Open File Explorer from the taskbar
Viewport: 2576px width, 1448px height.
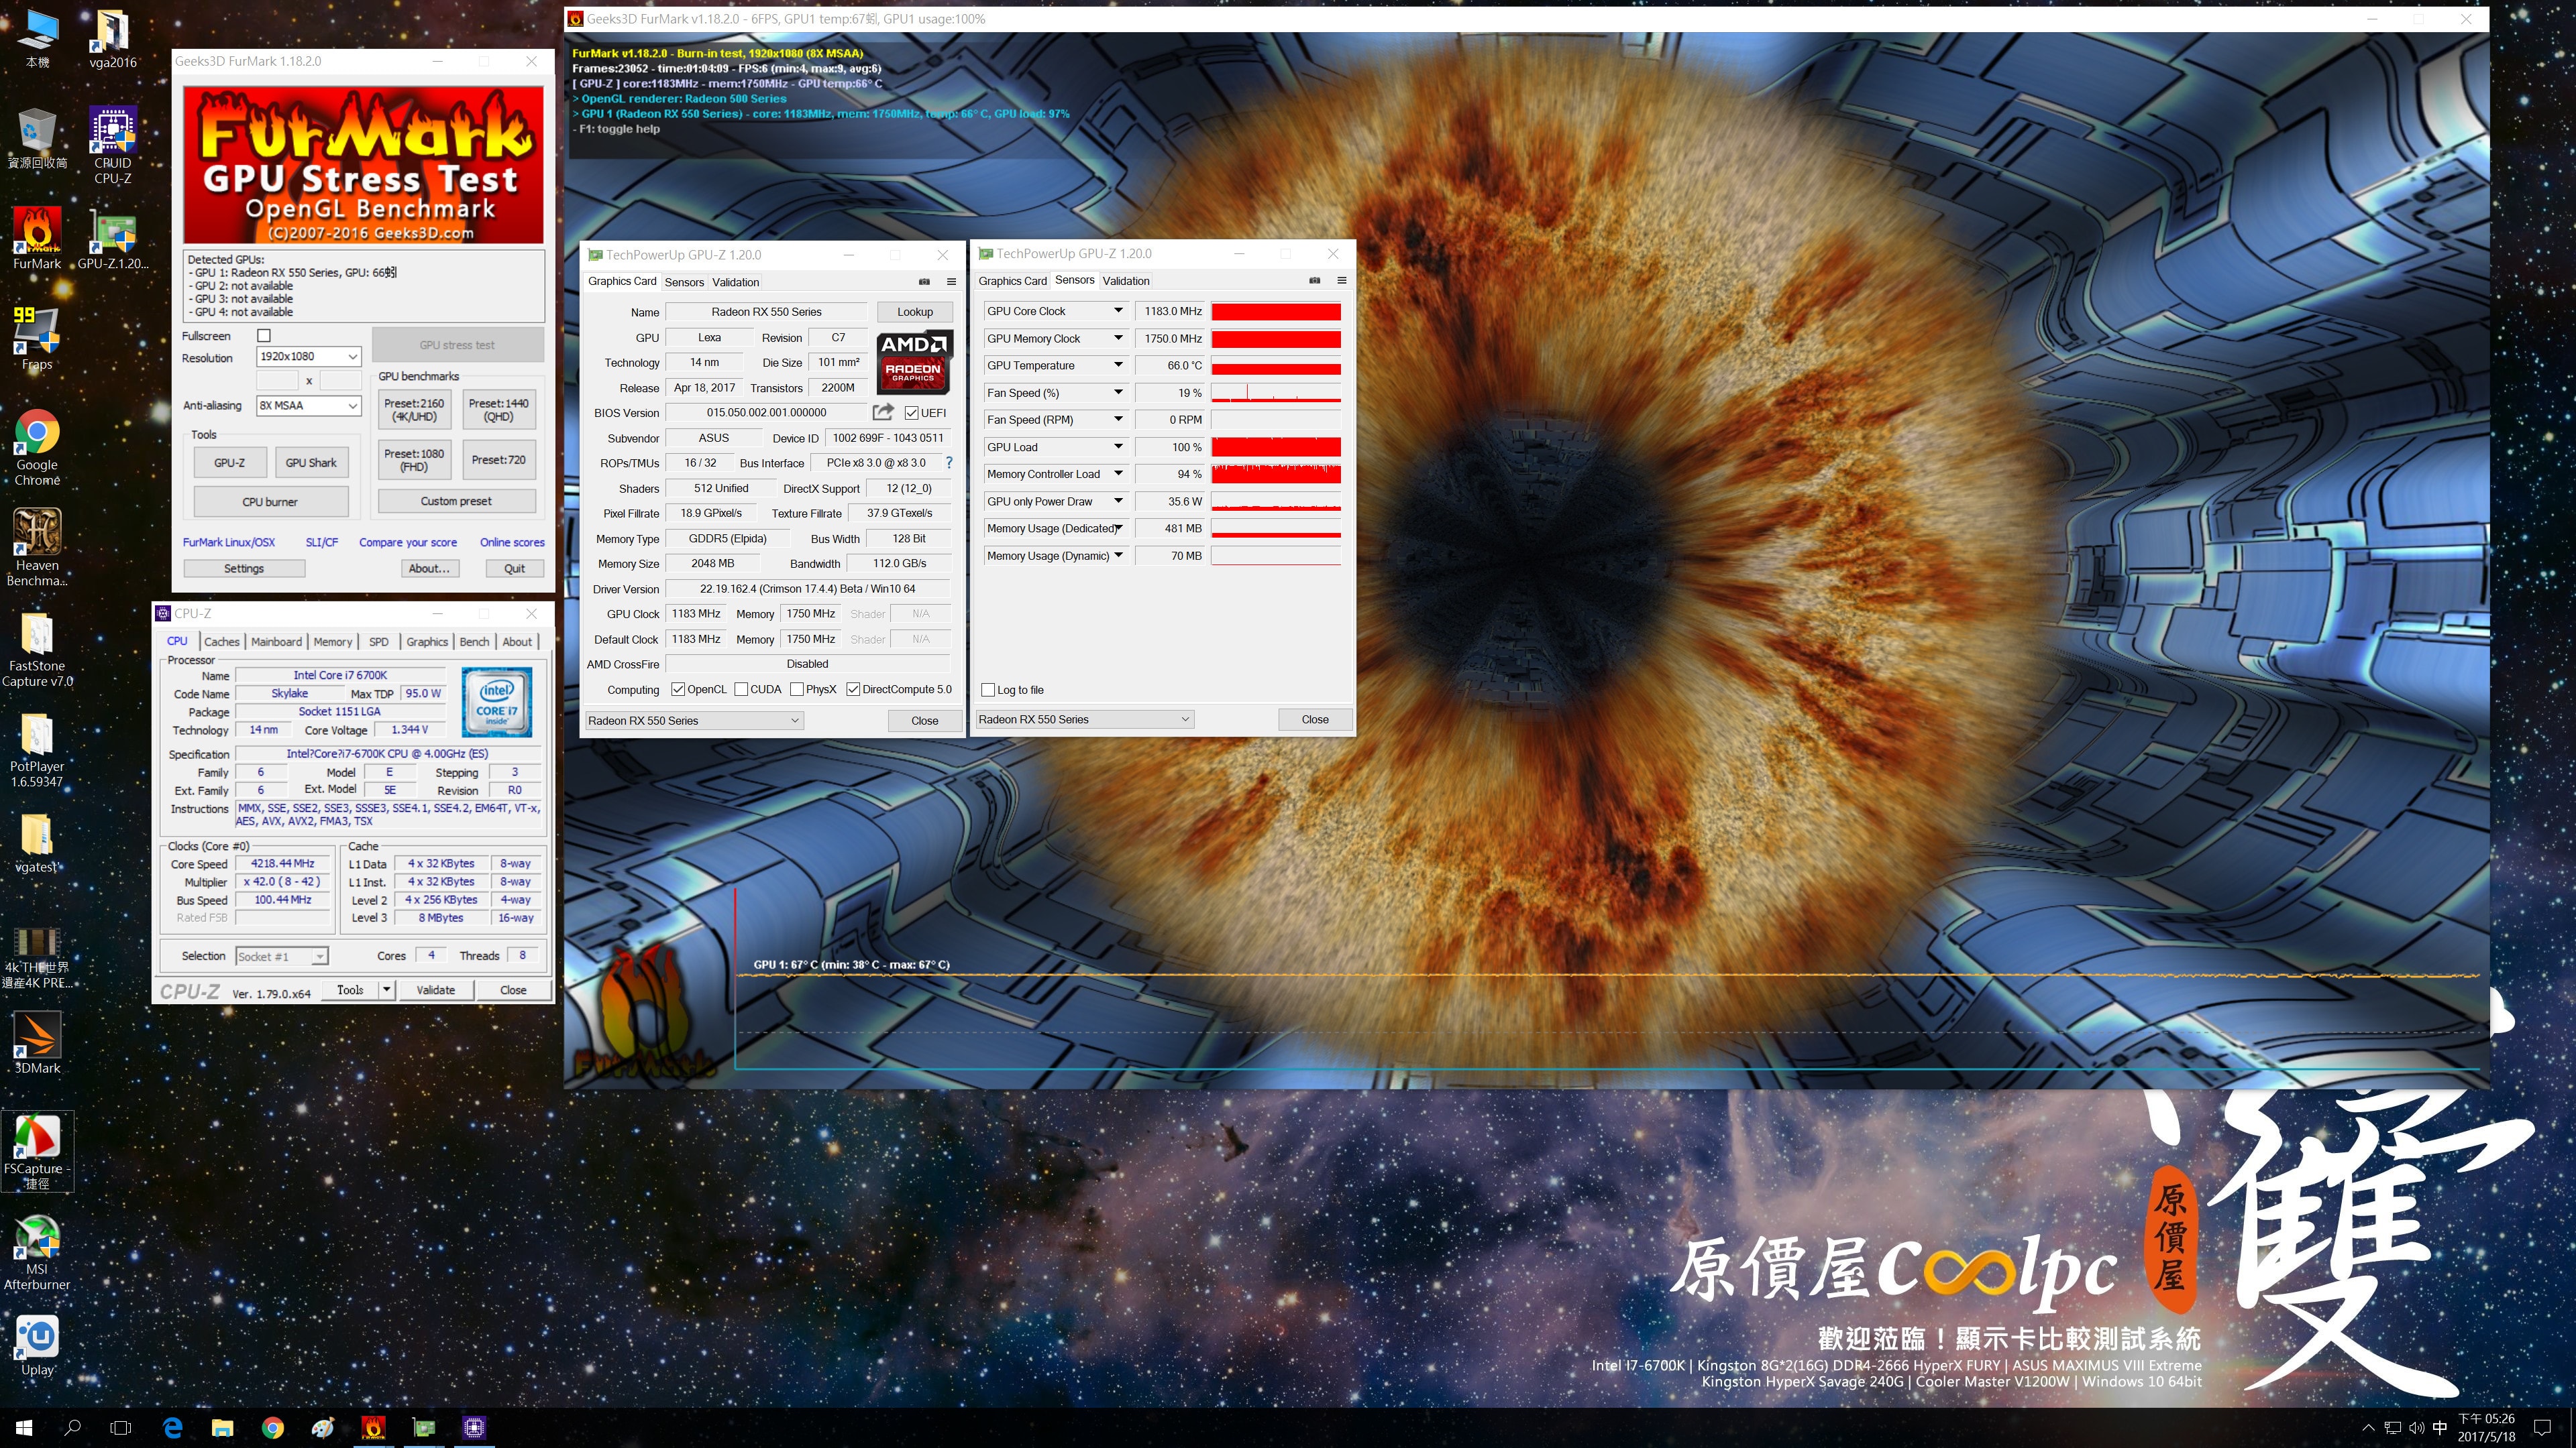coord(222,1427)
